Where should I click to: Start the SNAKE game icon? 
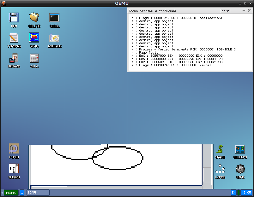[220, 149]
